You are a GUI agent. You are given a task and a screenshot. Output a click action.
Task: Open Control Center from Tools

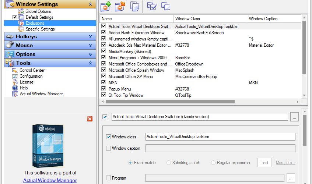click(x=32, y=70)
